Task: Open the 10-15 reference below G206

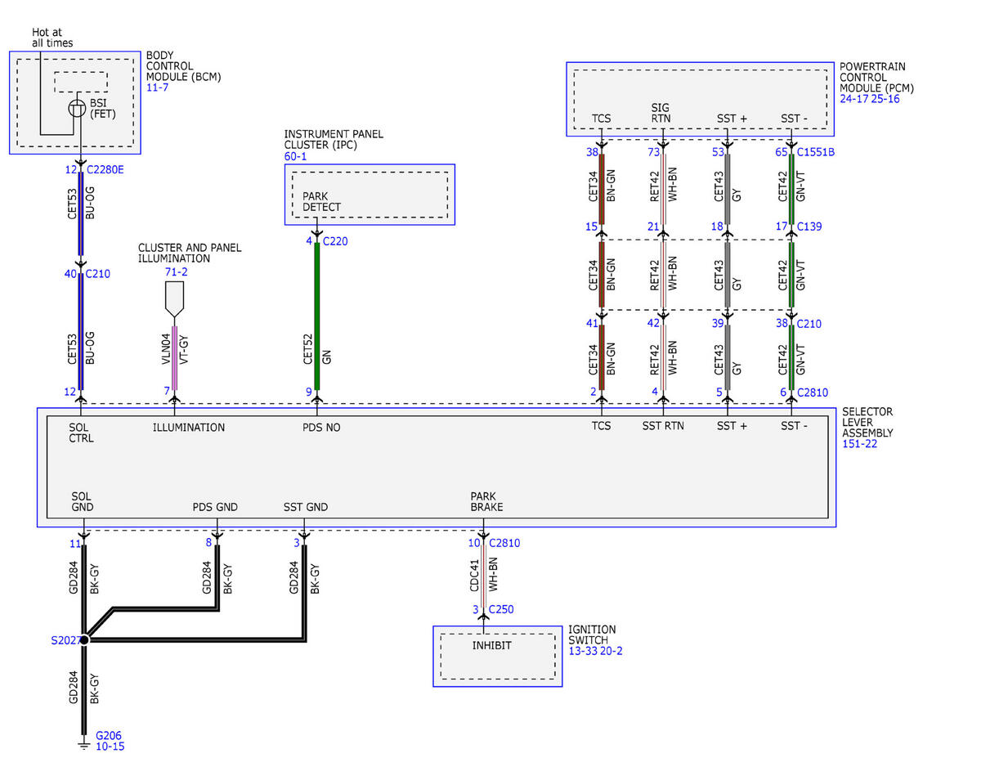Action: point(110,746)
